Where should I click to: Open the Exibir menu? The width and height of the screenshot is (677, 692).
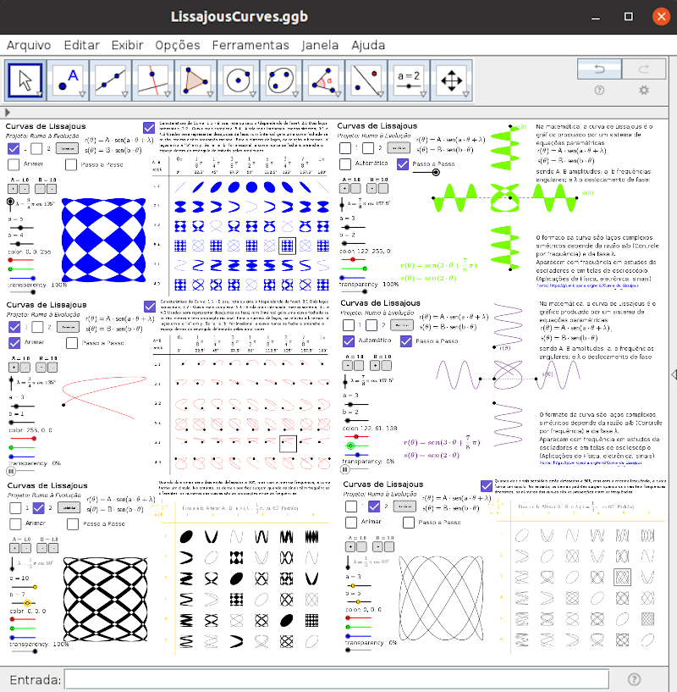127,45
